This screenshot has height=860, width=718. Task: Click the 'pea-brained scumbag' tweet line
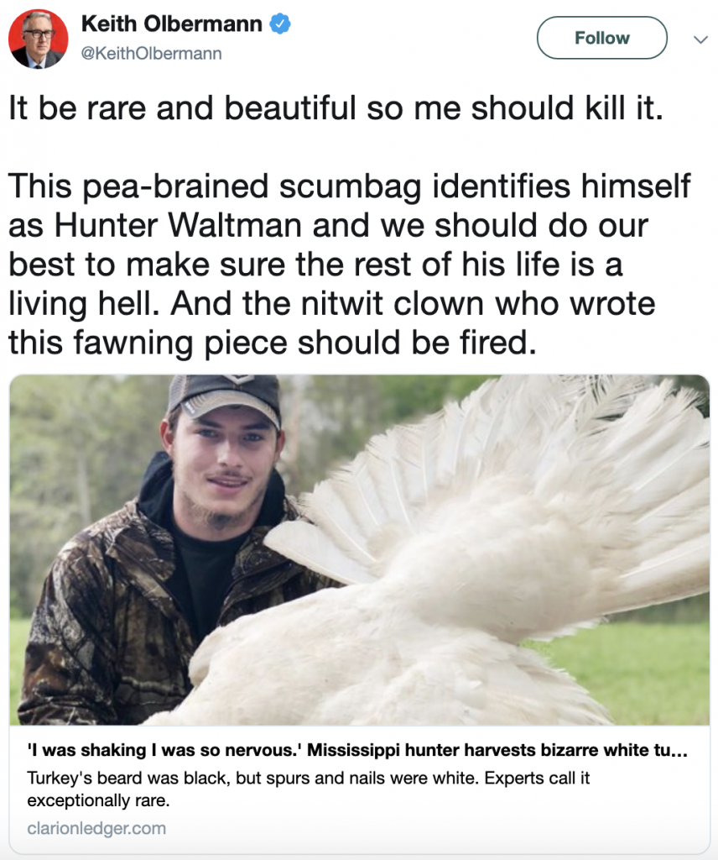coord(349,186)
